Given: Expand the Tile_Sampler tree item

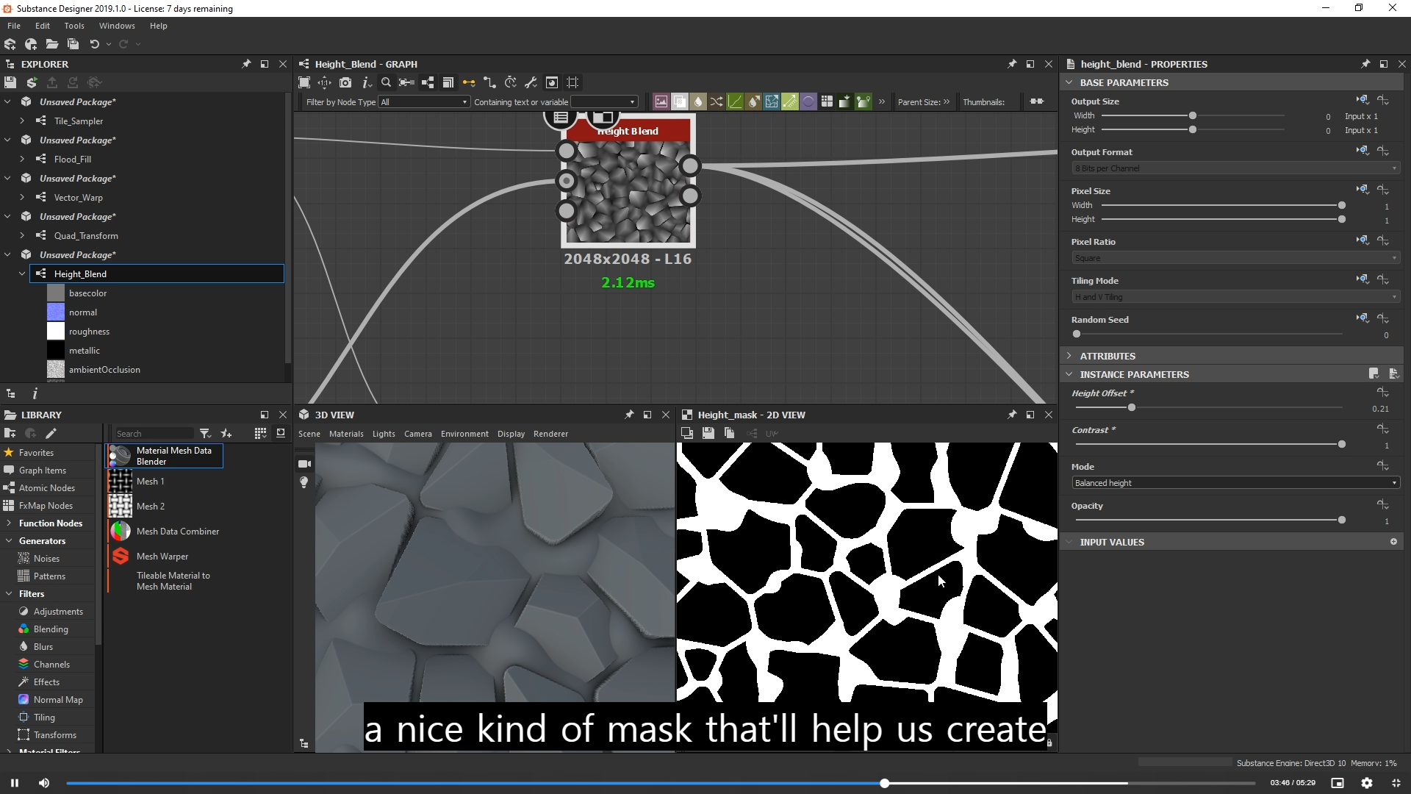Looking at the screenshot, I should point(22,121).
